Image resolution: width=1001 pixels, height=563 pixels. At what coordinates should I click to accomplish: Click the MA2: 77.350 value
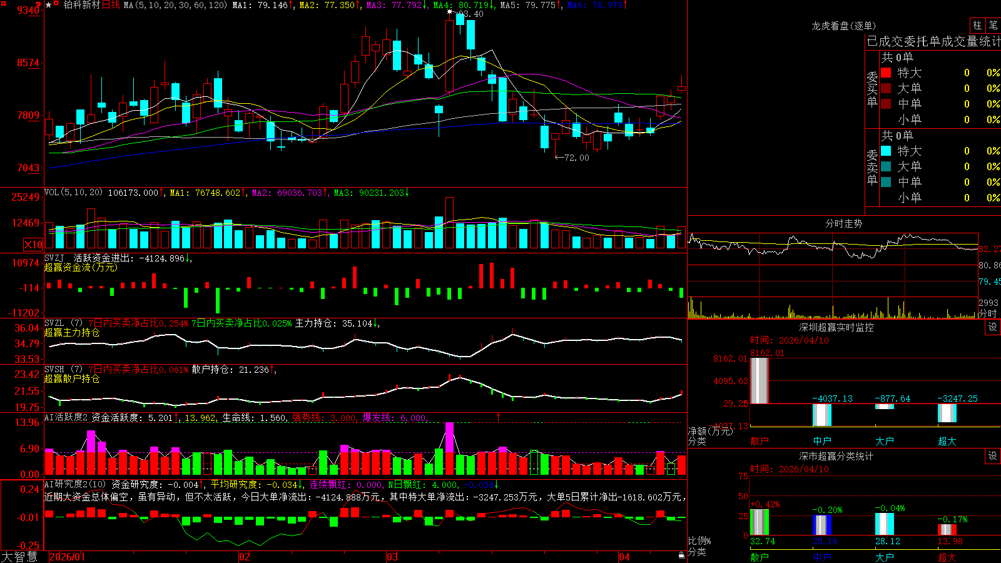pos(329,5)
